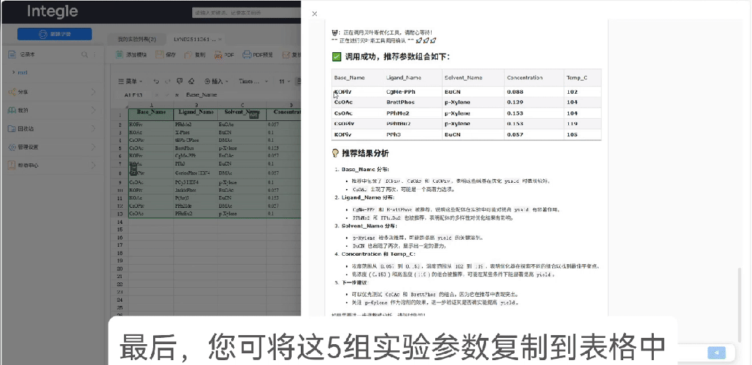
Task: Click the 119 temperature value in the recommendation table
Action: (572, 124)
